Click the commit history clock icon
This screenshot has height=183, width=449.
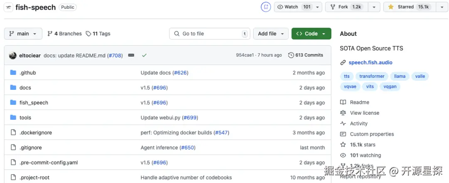pos(291,55)
